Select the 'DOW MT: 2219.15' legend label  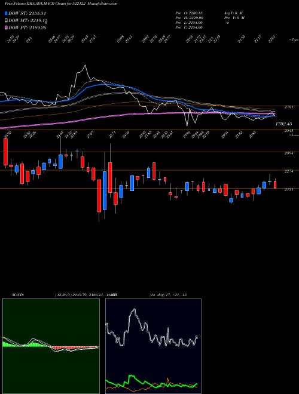click(28, 21)
